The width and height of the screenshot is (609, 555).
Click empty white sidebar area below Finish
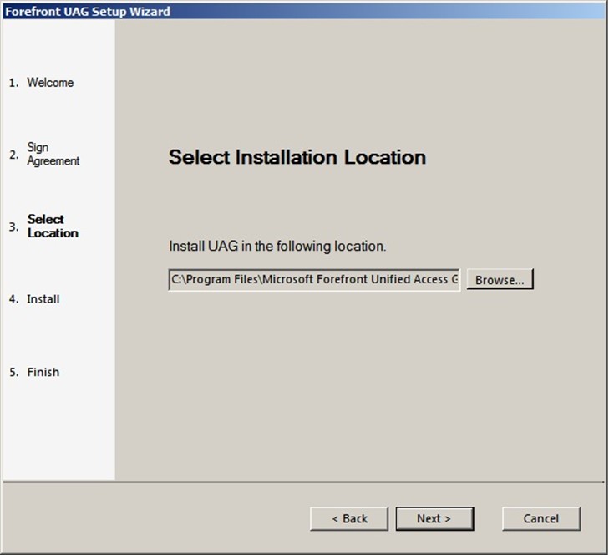[58, 435]
